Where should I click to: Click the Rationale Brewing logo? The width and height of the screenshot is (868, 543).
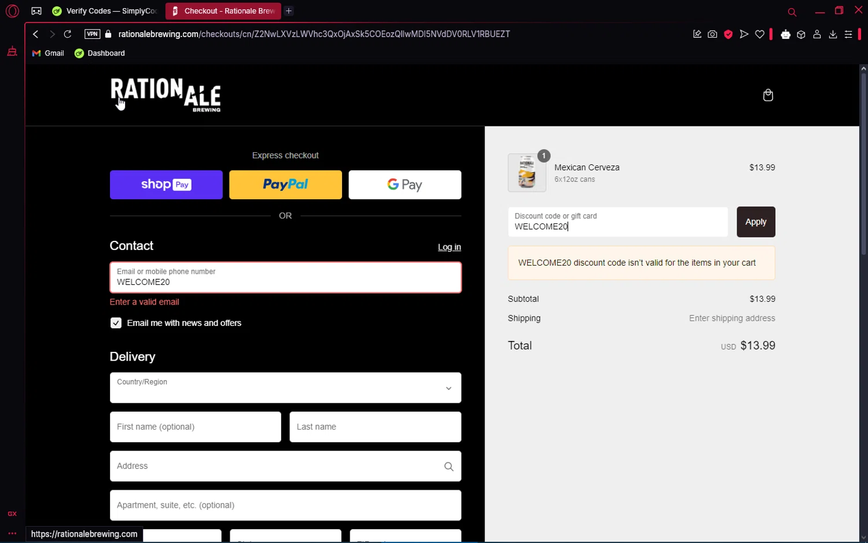pos(165,95)
